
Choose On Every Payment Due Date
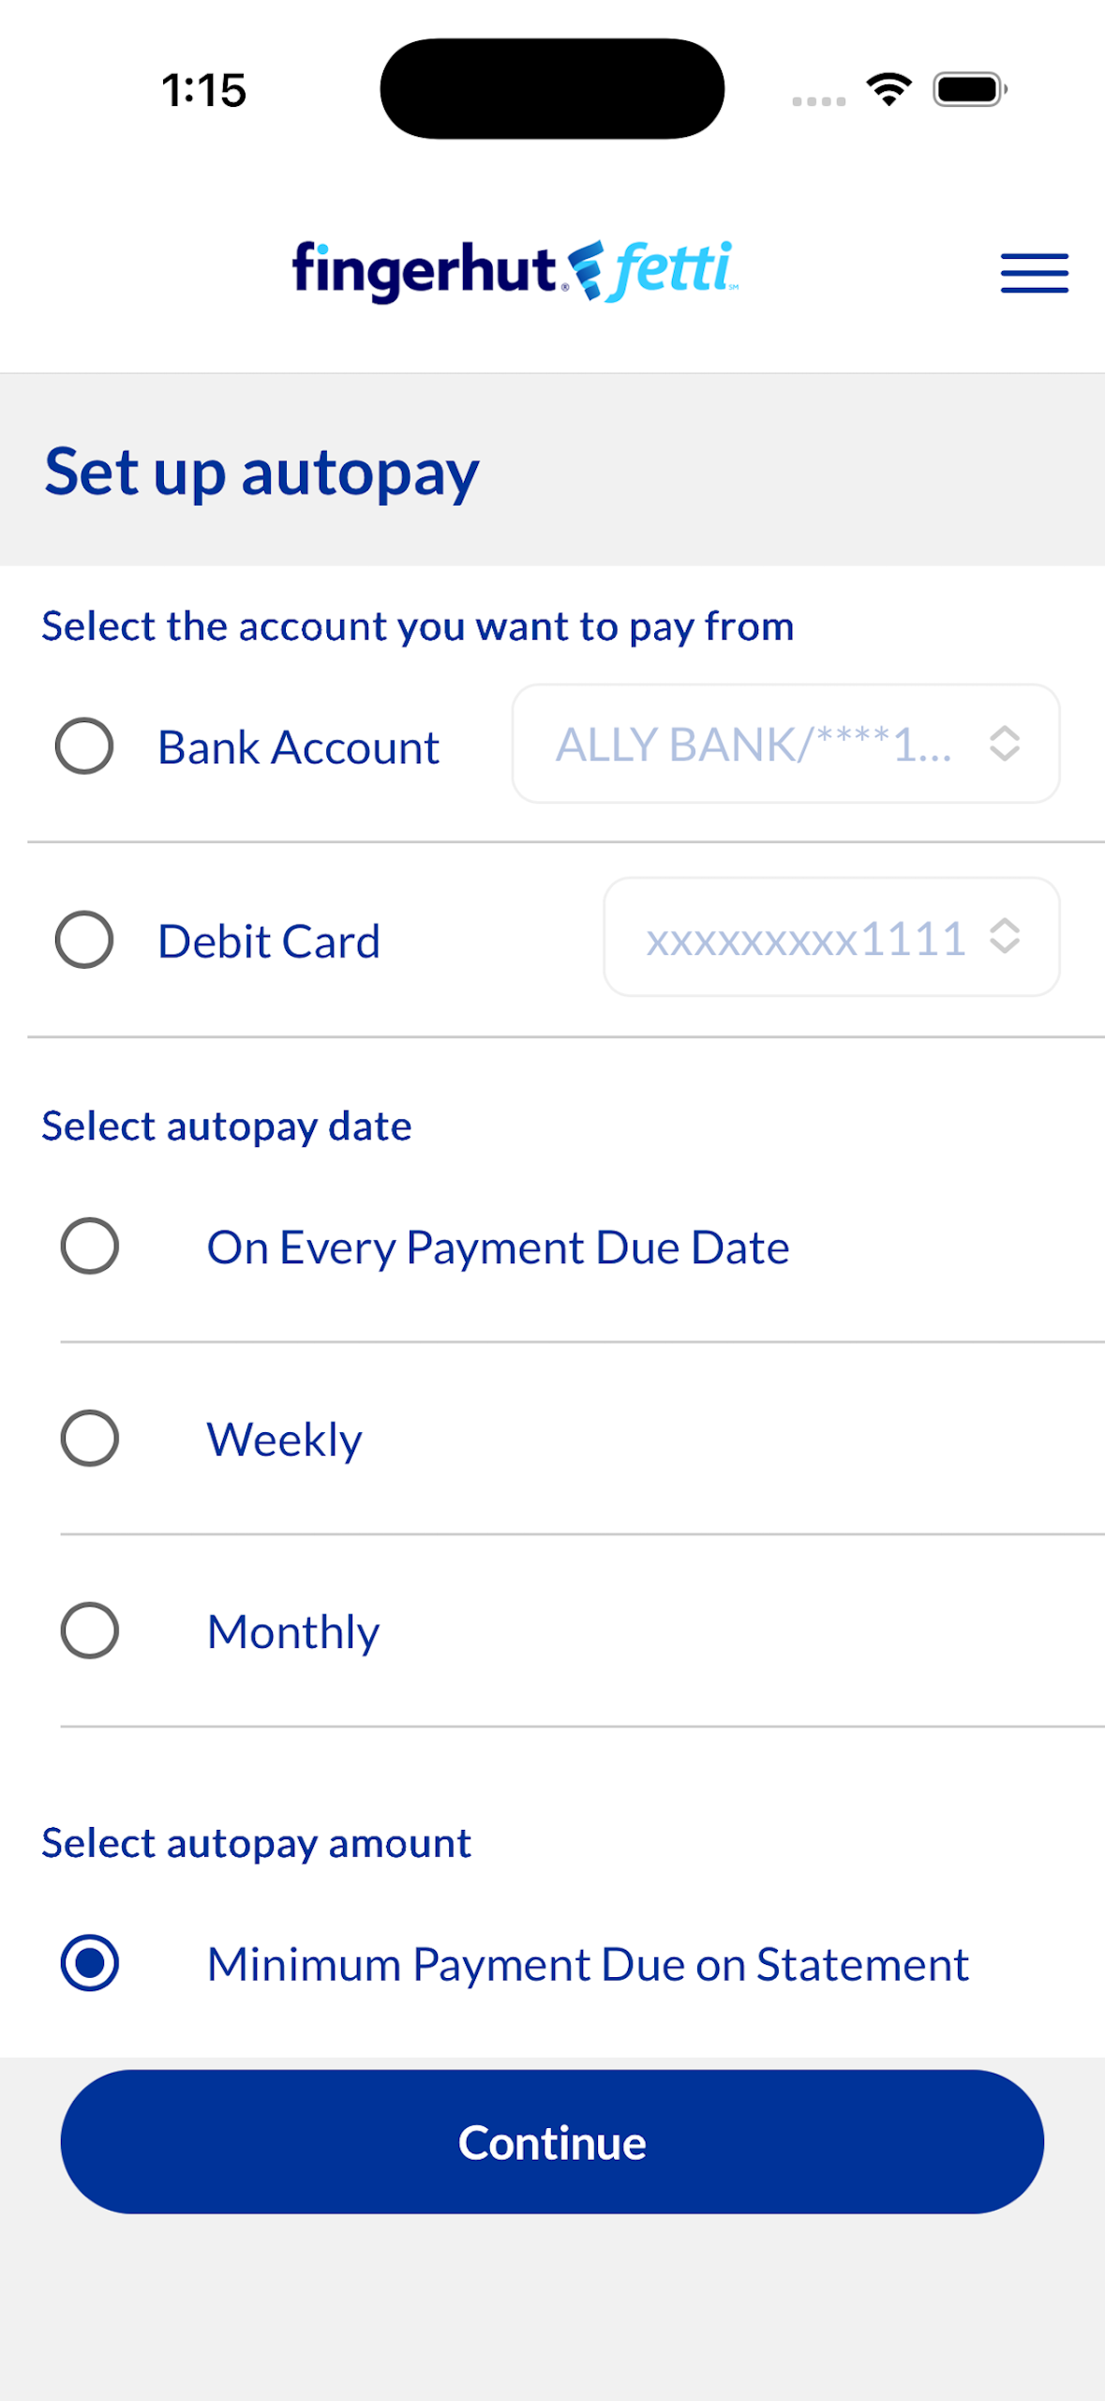(90, 1246)
